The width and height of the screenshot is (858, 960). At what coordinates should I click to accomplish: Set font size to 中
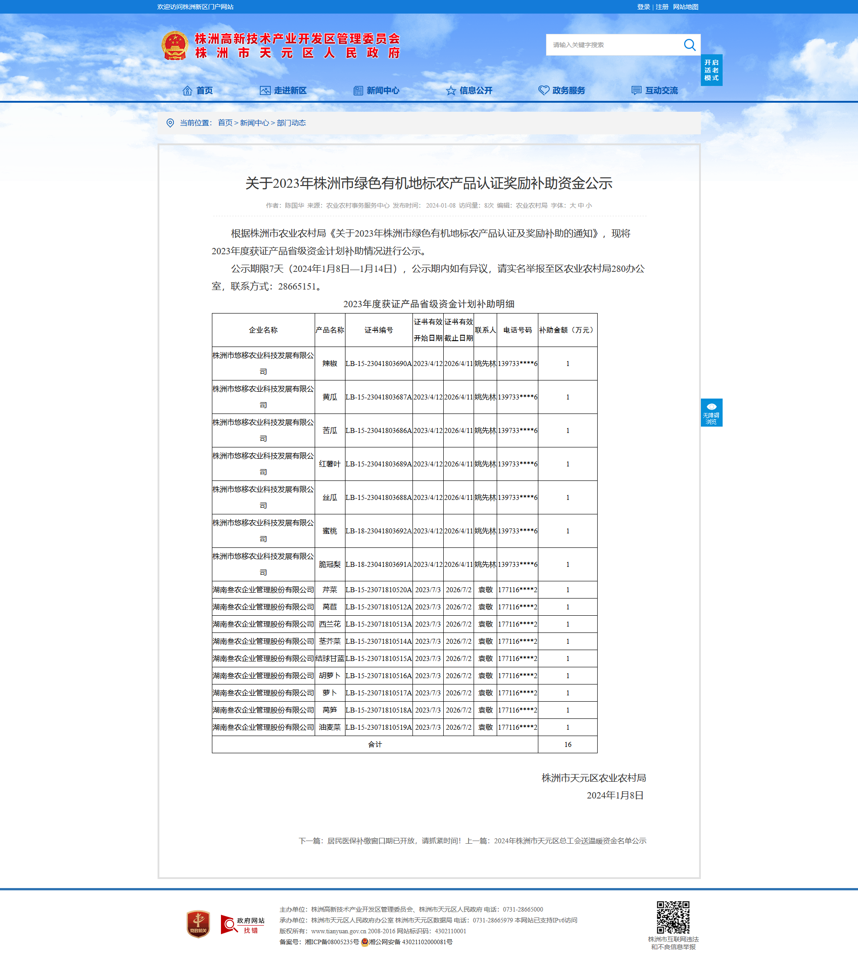(581, 205)
